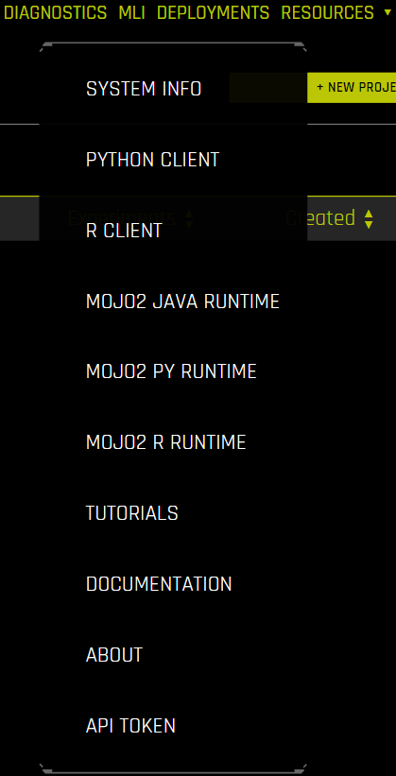Sort by the Created column arrows

[369, 218]
